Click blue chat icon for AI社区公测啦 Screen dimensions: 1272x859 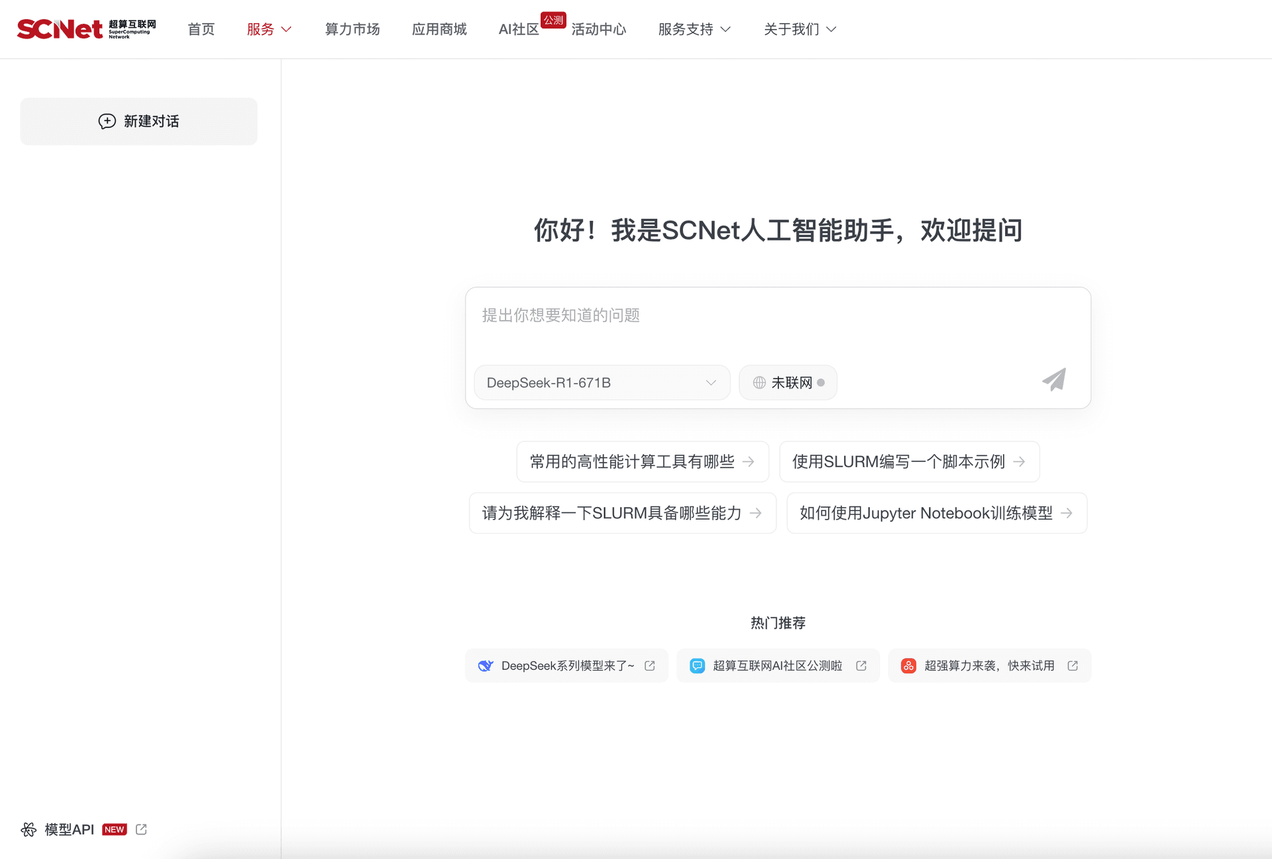(x=697, y=665)
